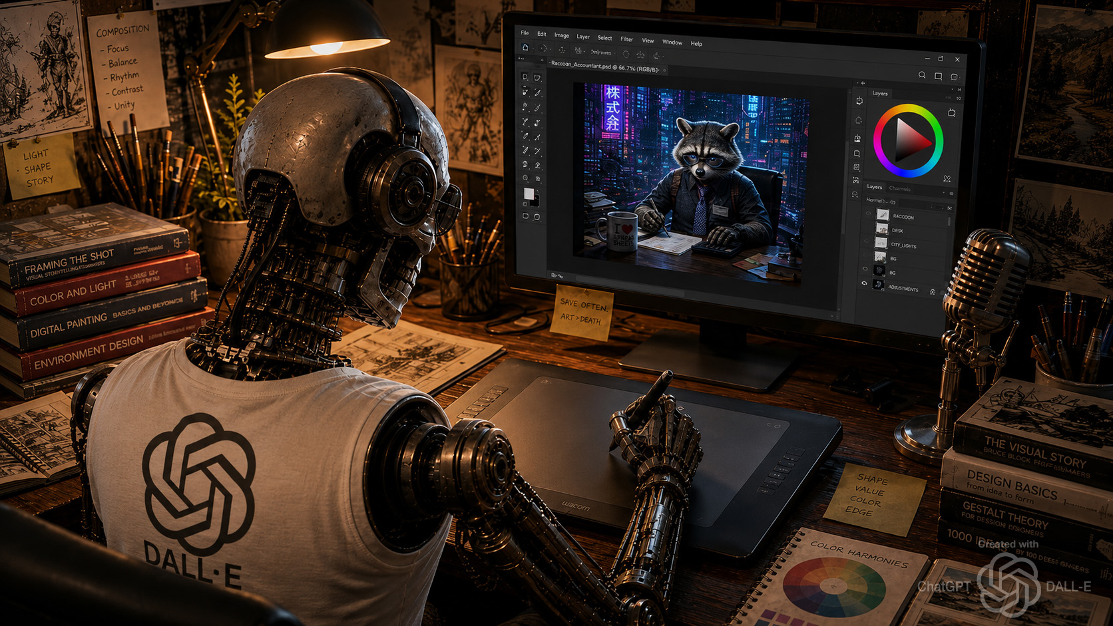Click the Raccoon_Accountant.psd document tab

pyautogui.click(x=605, y=67)
